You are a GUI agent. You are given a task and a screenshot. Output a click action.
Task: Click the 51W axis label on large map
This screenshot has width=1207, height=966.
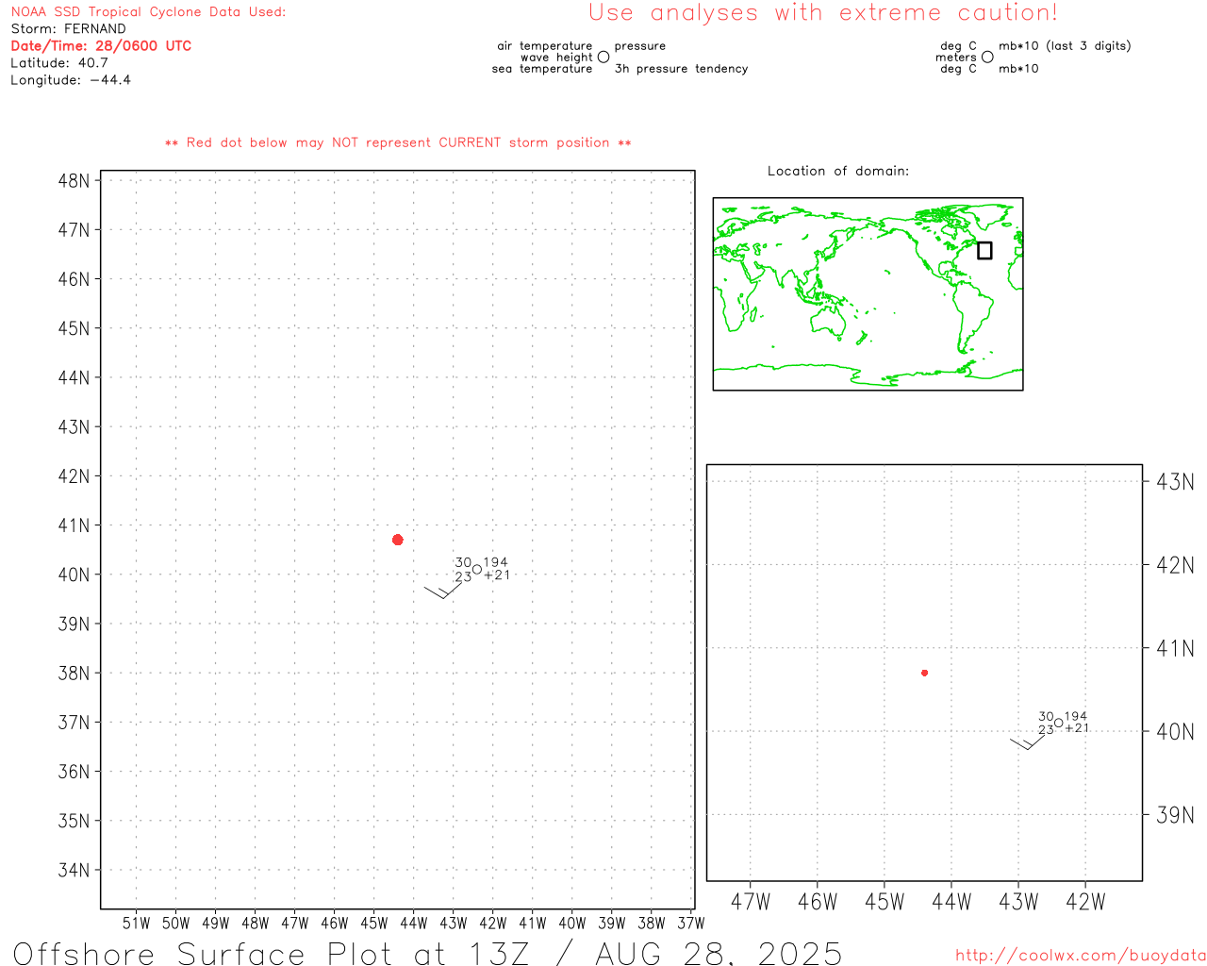137,923
